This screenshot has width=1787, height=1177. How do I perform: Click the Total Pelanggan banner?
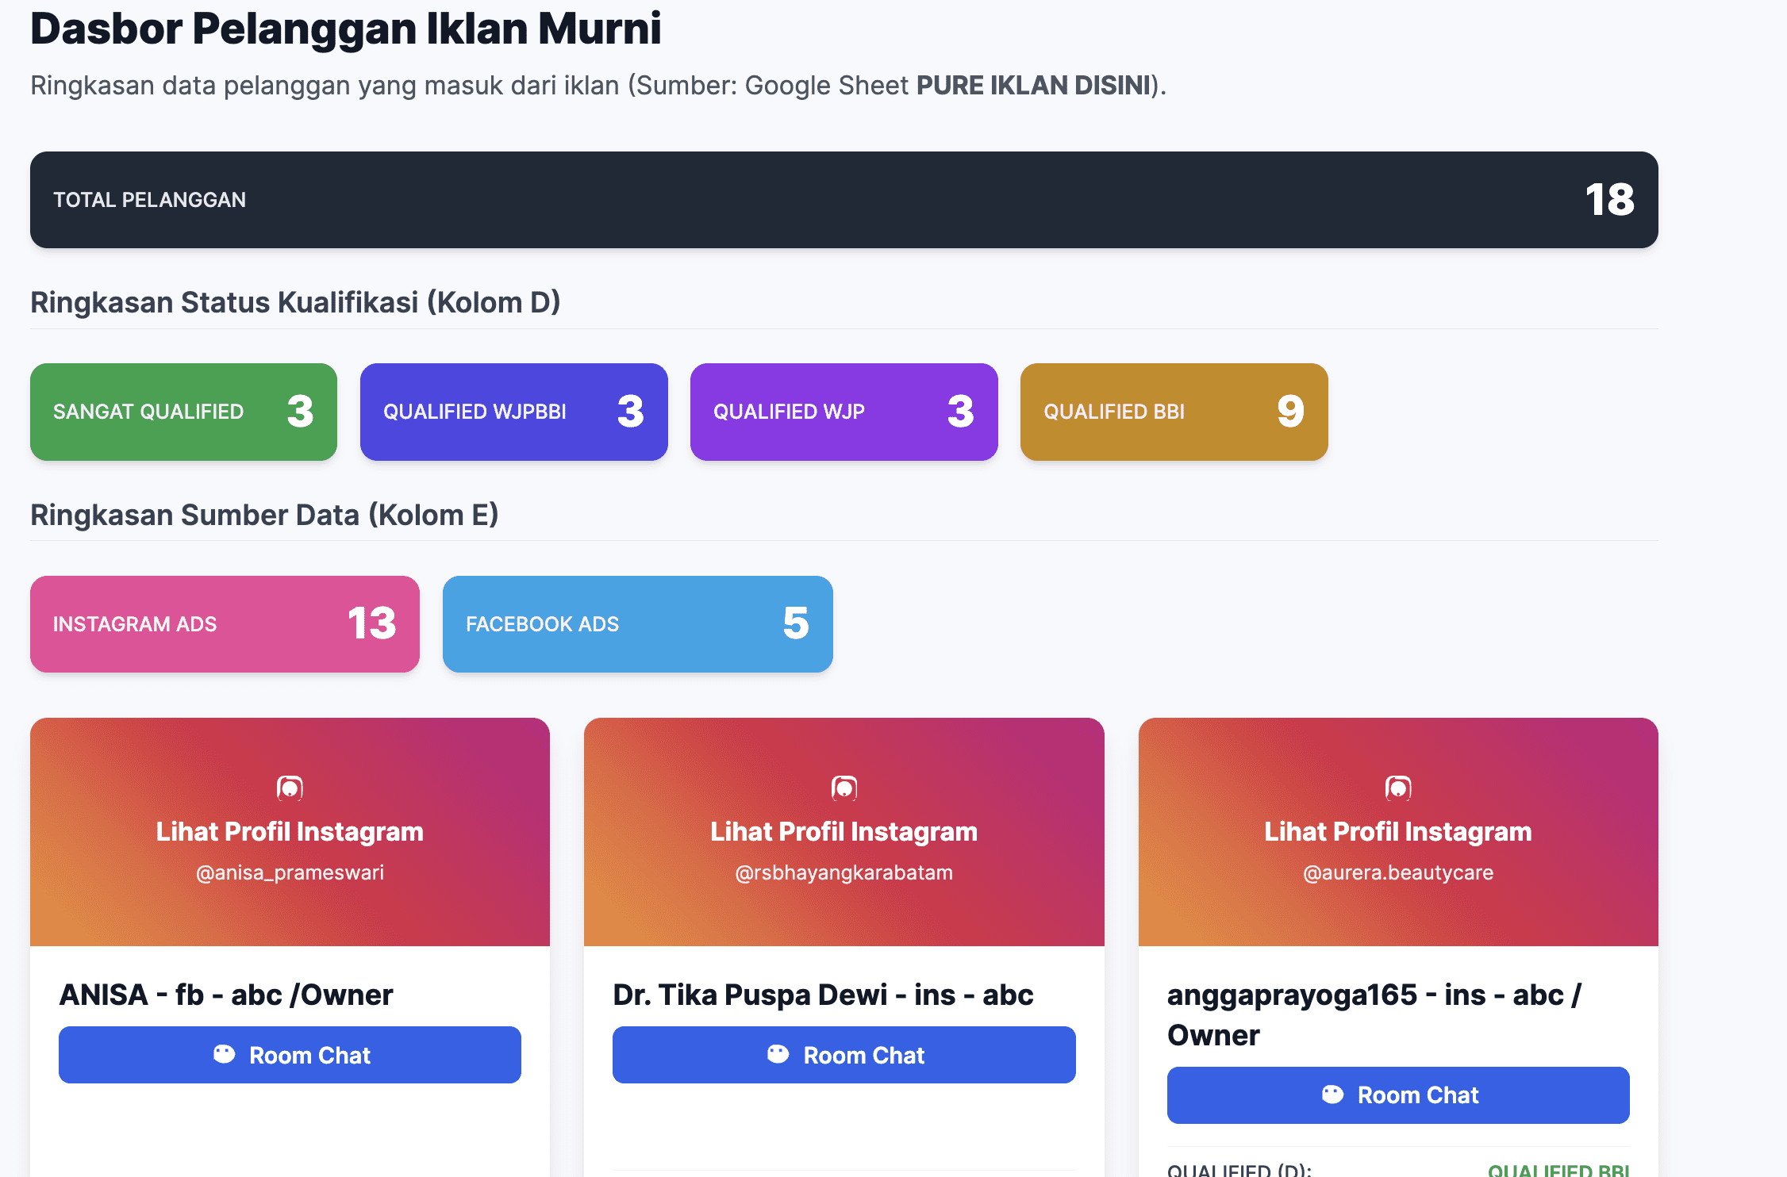click(844, 200)
